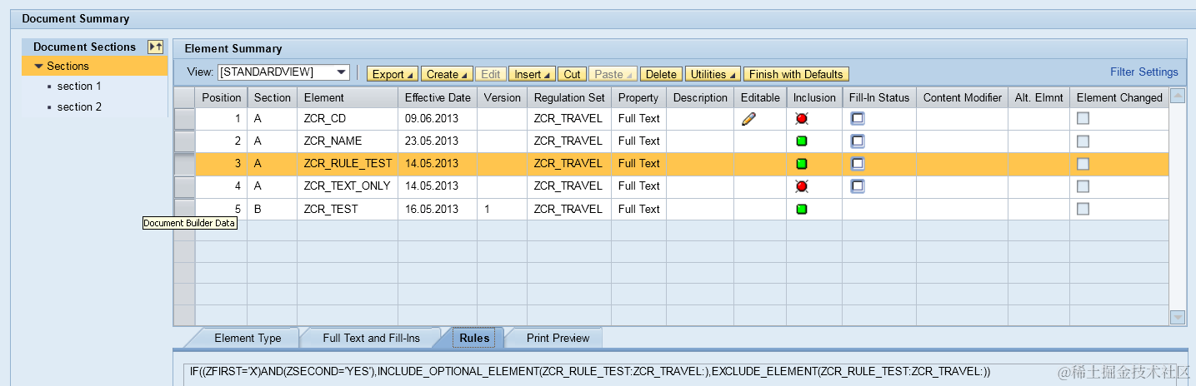Click the green inclusion icon for ZCR_TEST
The width and height of the screenshot is (1196, 386).
click(802, 209)
